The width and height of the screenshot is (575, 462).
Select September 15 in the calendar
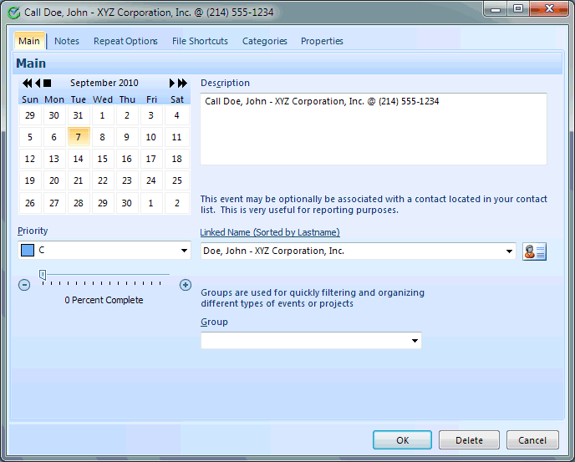(103, 159)
